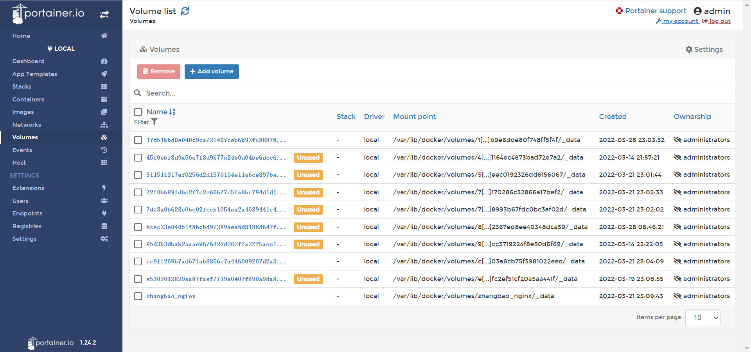Click the Portainer logo in sidebar header

(49, 14)
